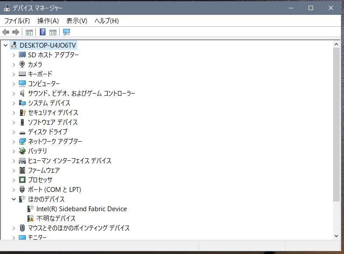
Task: Expand the キーボード category
Action: coord(14,74)
